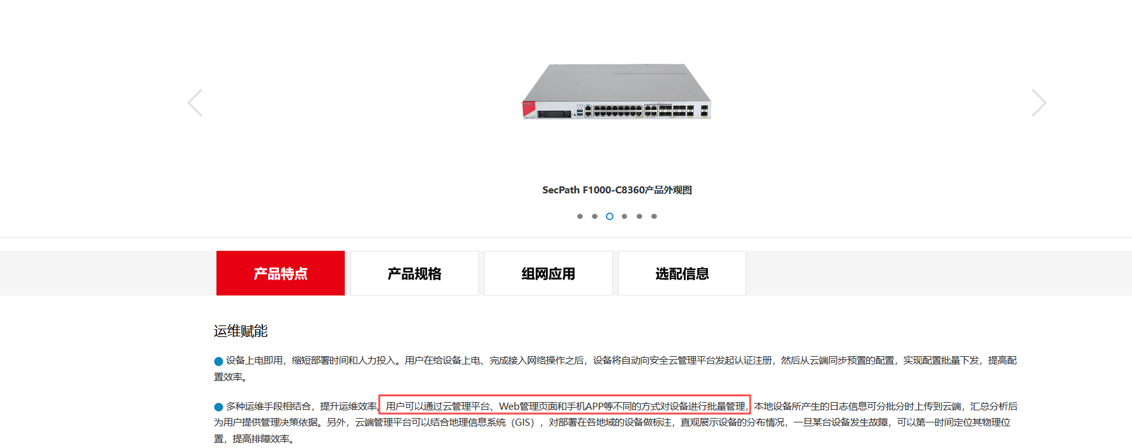Switch to the 选配信息 tab
The image size is (1132, 448).
[x=682, y=273]
